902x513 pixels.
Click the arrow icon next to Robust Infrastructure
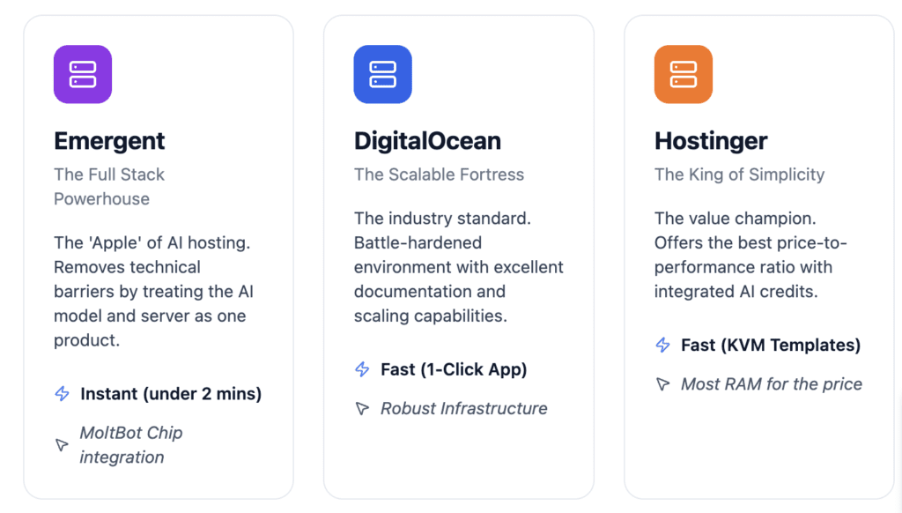361,408
